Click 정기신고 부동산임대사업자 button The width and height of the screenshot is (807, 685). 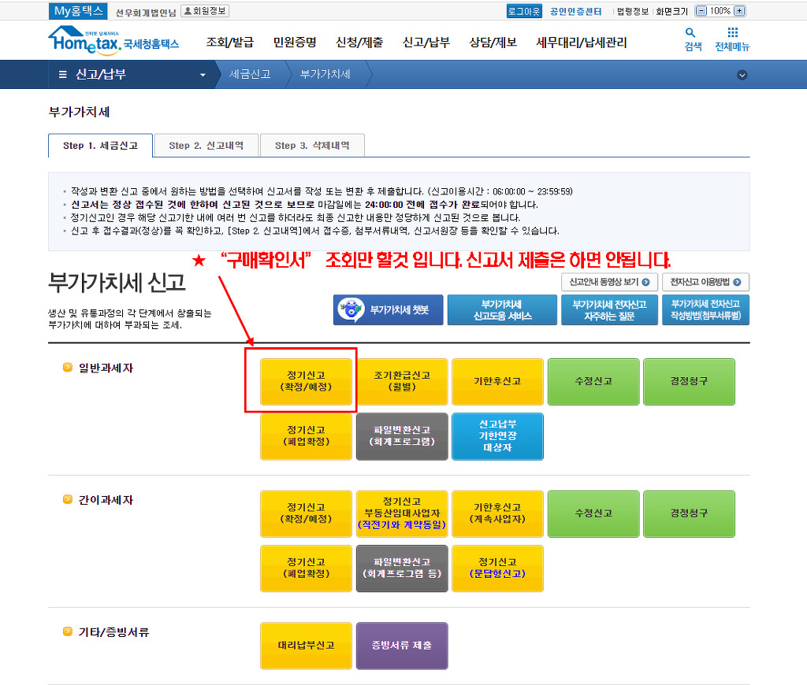(402, 513)
